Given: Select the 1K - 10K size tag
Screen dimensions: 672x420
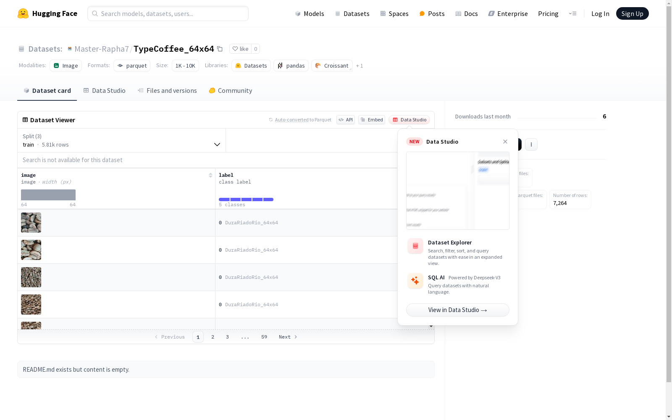Looking at the screenshot, I should click(x=185, y=66).
